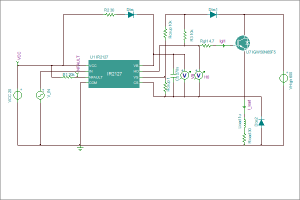Select resistor Rcsup 1 symbol

click(x=165, y=86)
